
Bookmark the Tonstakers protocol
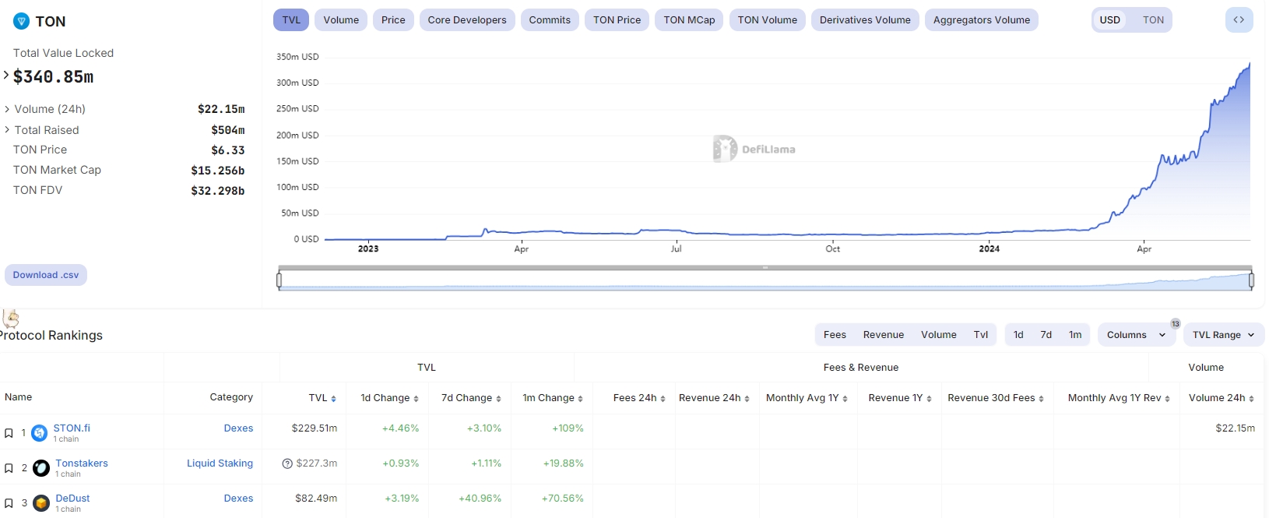tap(9, 468)
